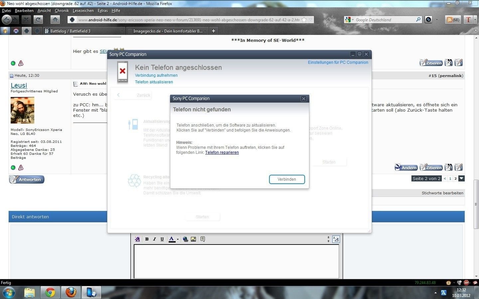Open the Datei menu in Firefox
Screen dimensions: 479x299
click(6, 11)
